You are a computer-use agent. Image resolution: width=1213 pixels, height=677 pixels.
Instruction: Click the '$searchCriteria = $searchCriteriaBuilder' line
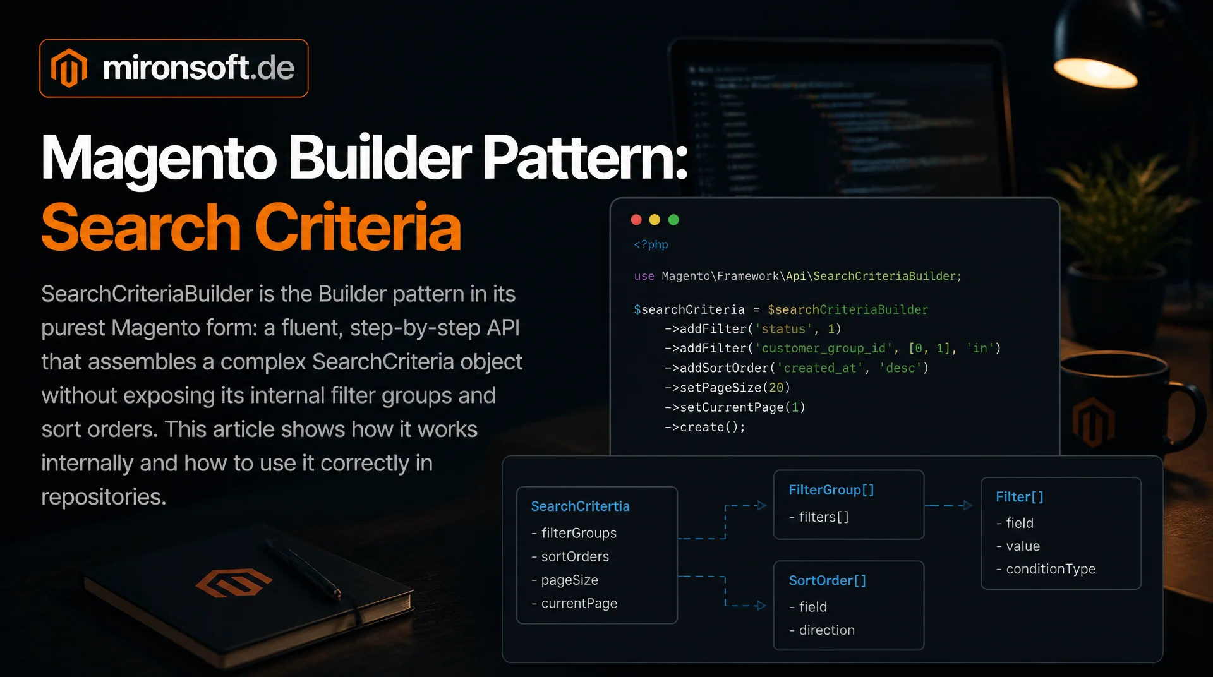781,309
